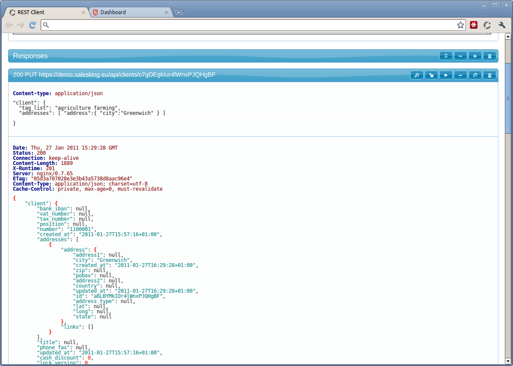Minimize the browser window

(484, 5)
